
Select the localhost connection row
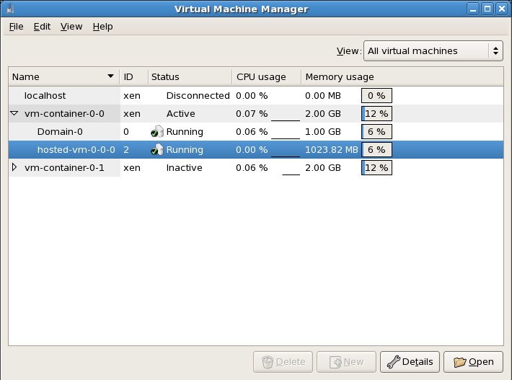point(45,96)
